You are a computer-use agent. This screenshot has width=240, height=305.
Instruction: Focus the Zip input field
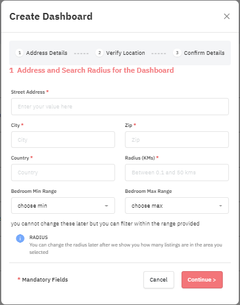[177, 140]
